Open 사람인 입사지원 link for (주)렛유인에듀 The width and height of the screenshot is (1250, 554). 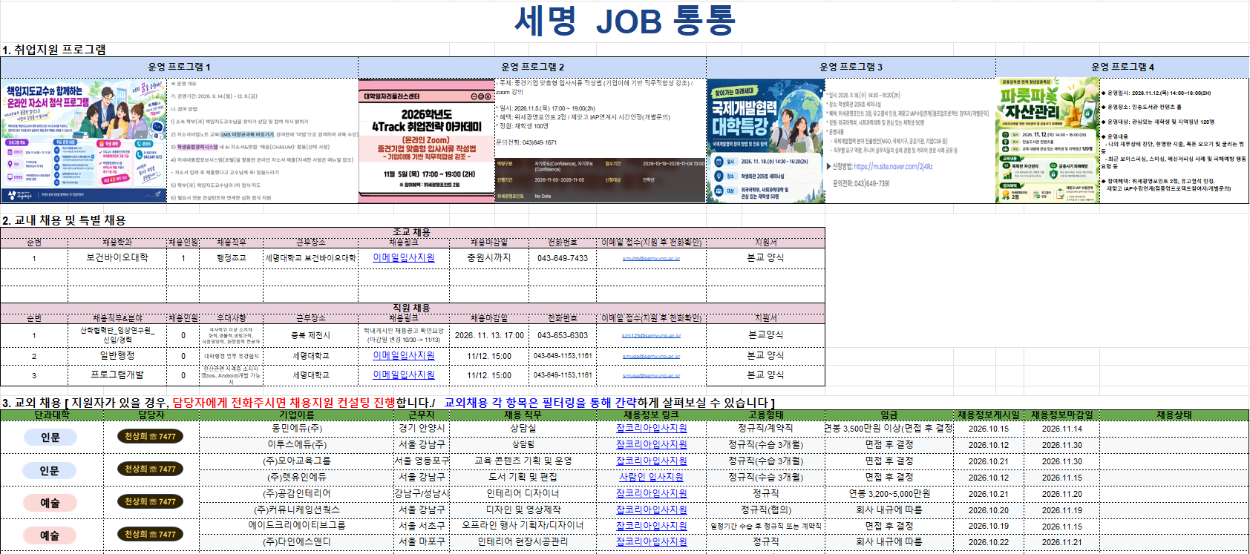click(652, 477)
